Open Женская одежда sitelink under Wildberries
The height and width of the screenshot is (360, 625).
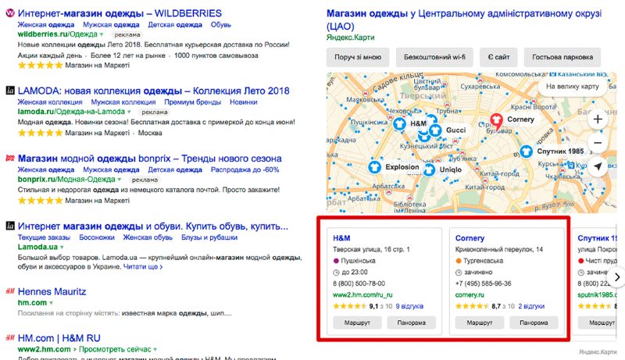[46, 25]
